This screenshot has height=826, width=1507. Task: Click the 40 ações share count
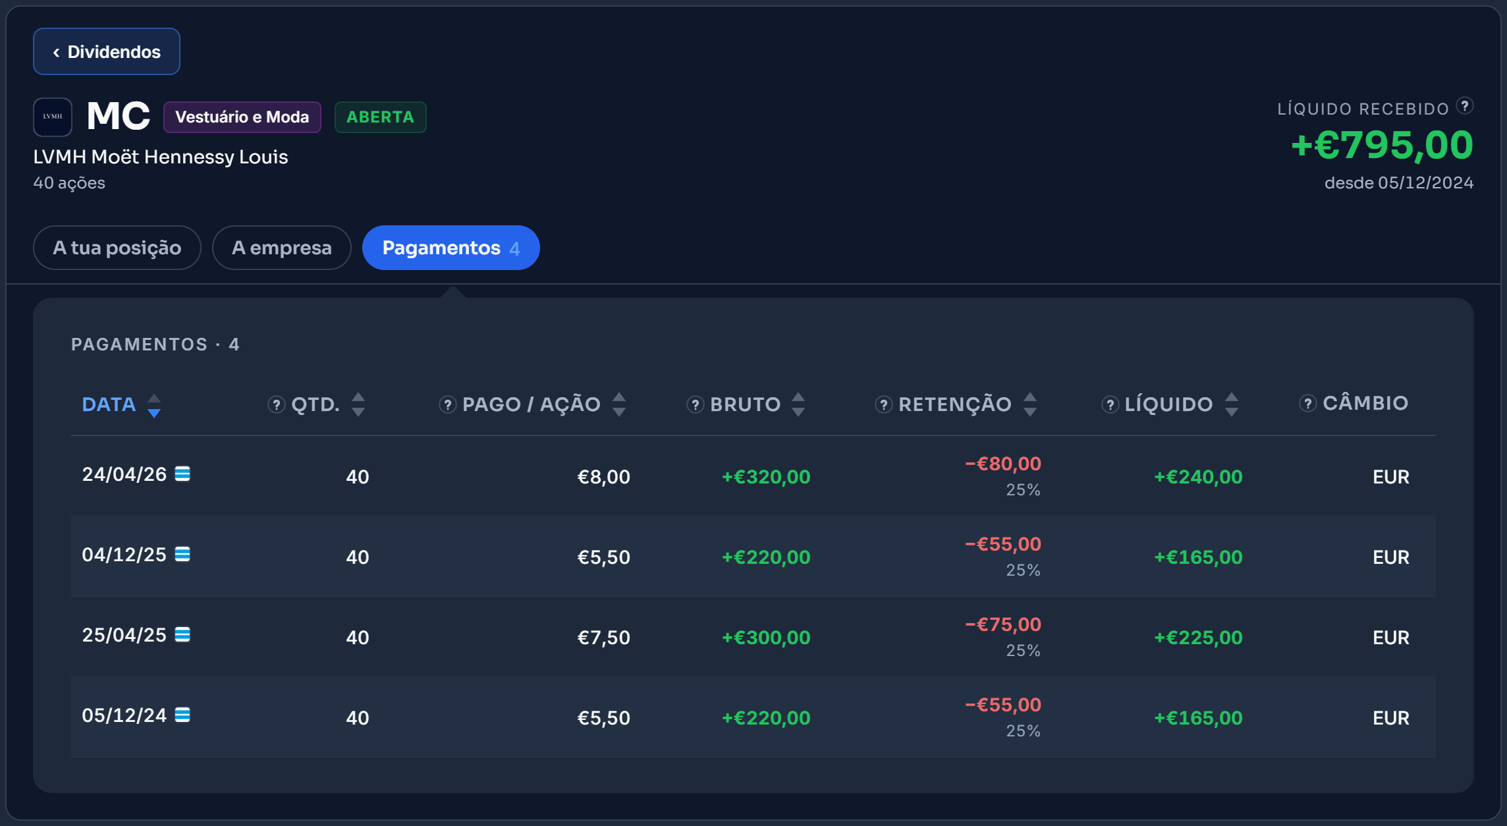(69, 183)
